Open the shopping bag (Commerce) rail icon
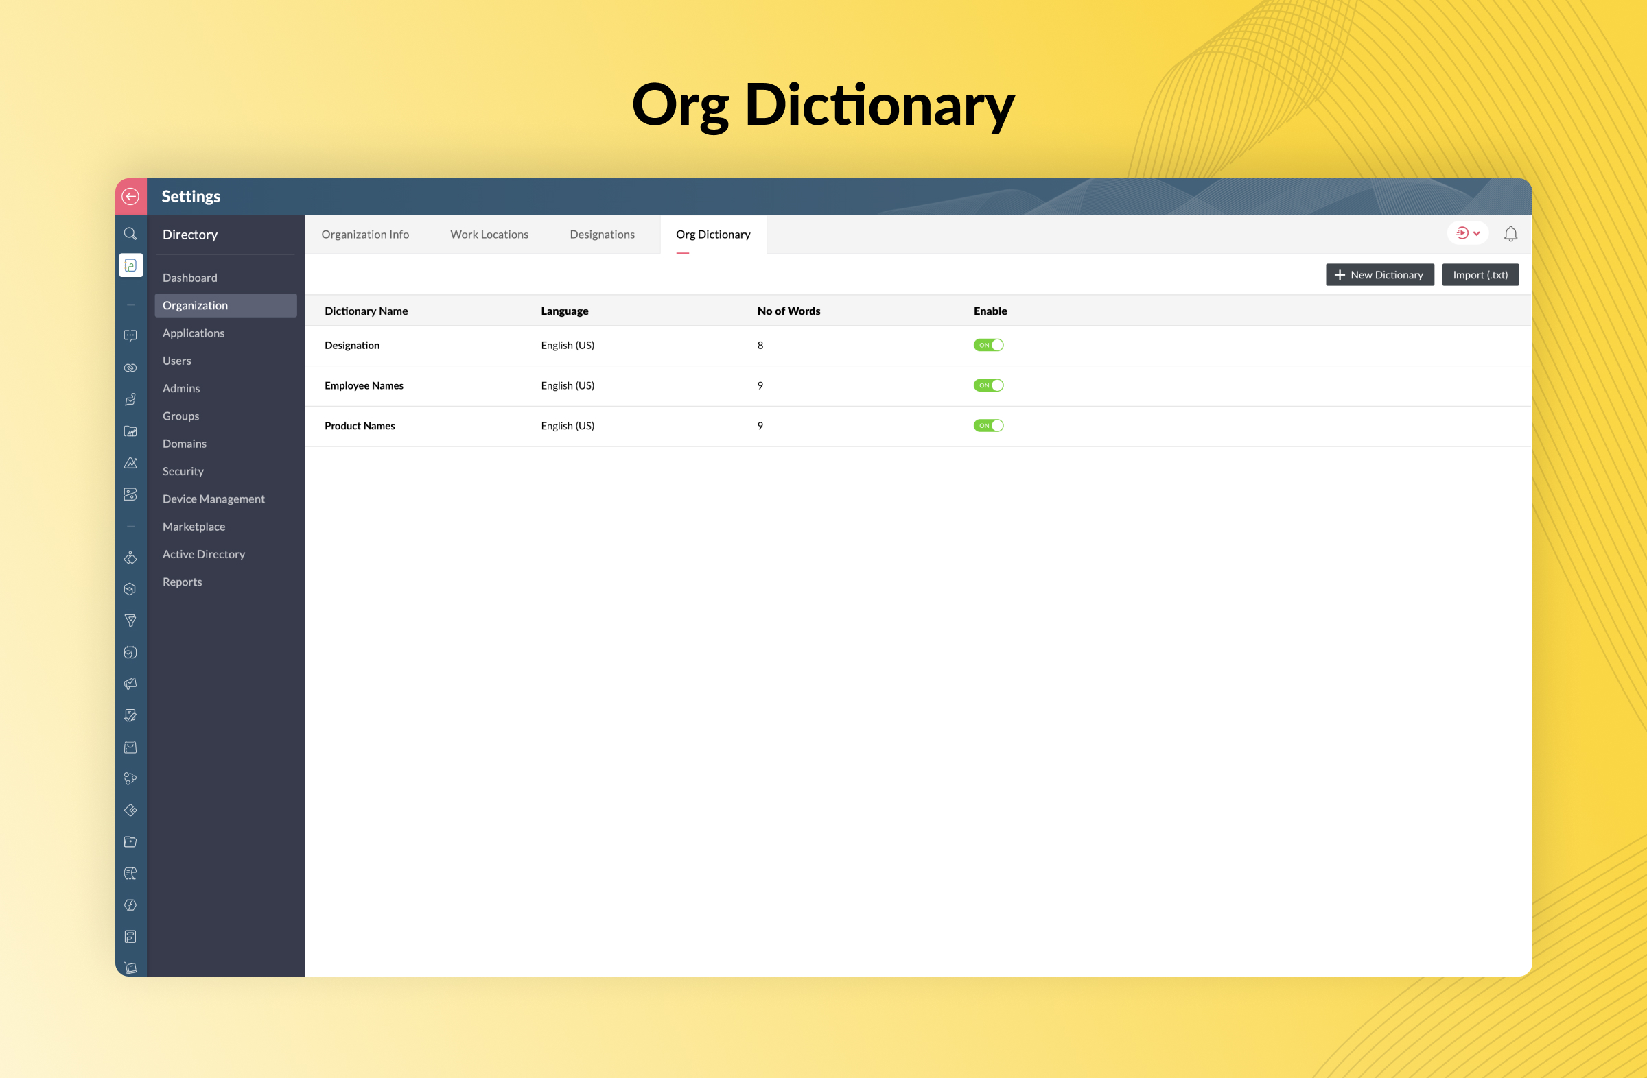 click(130, 747)
